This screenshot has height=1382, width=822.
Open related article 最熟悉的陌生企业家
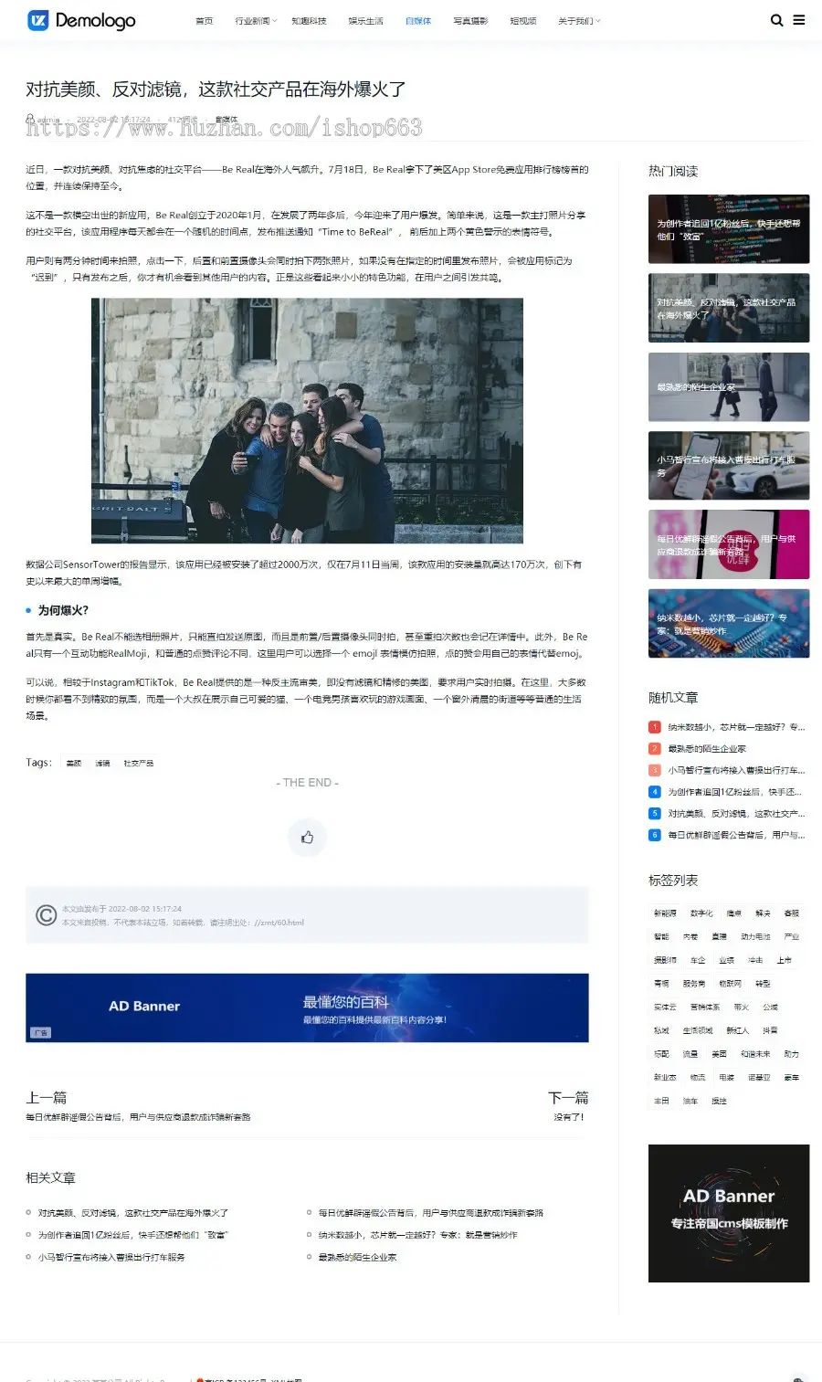click(357, 1257)
